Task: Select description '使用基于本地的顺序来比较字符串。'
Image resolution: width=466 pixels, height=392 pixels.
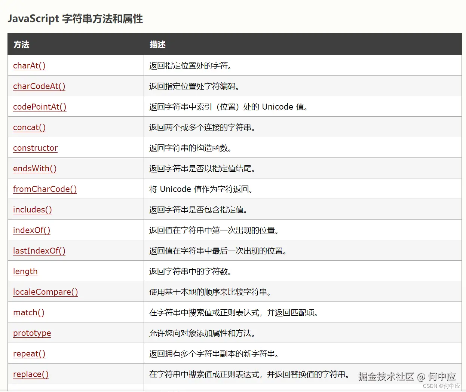Action: tap(210, 292)
